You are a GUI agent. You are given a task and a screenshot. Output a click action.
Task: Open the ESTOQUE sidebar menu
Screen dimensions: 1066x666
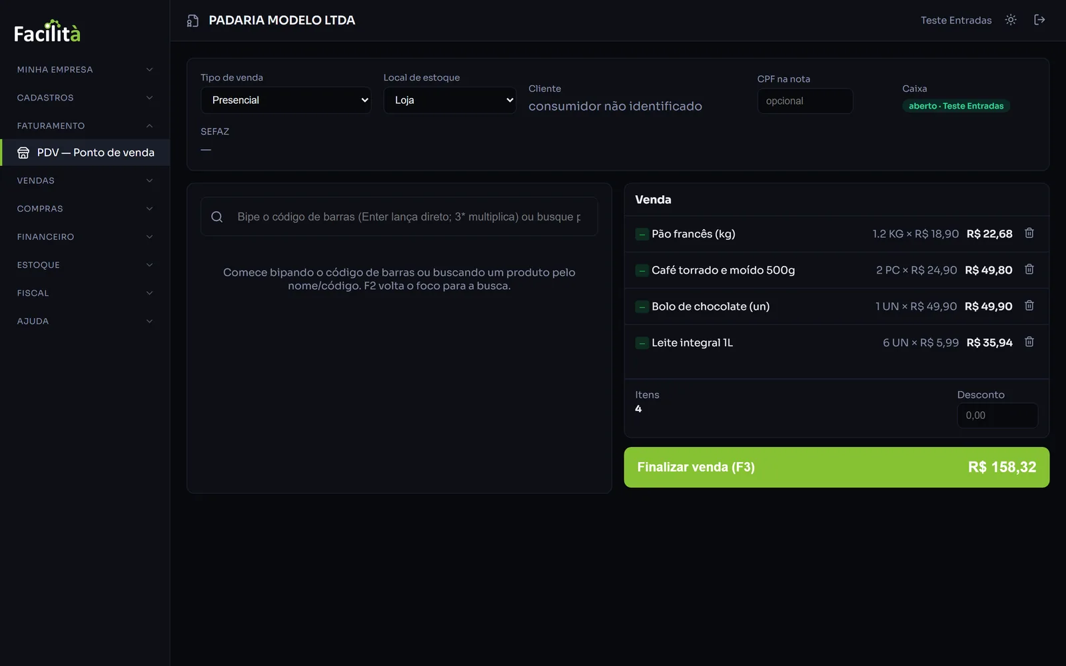click(85, 265)
